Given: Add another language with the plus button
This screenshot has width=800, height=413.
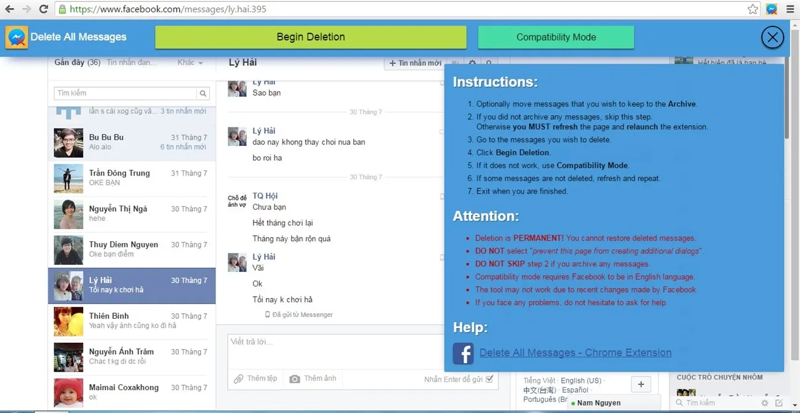Looking at the screenshot, I should (641, 385).
